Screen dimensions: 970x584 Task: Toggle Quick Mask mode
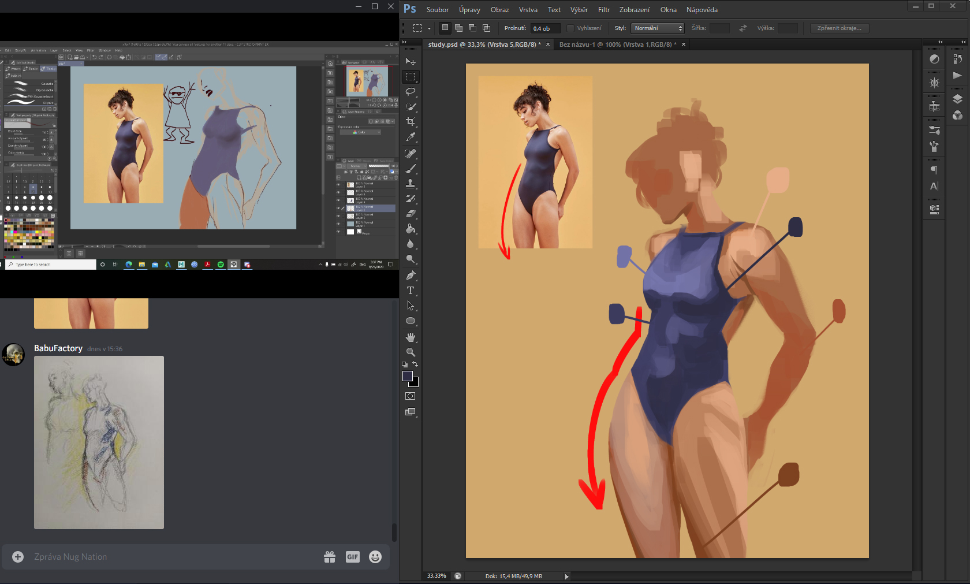tap(411, 396)
